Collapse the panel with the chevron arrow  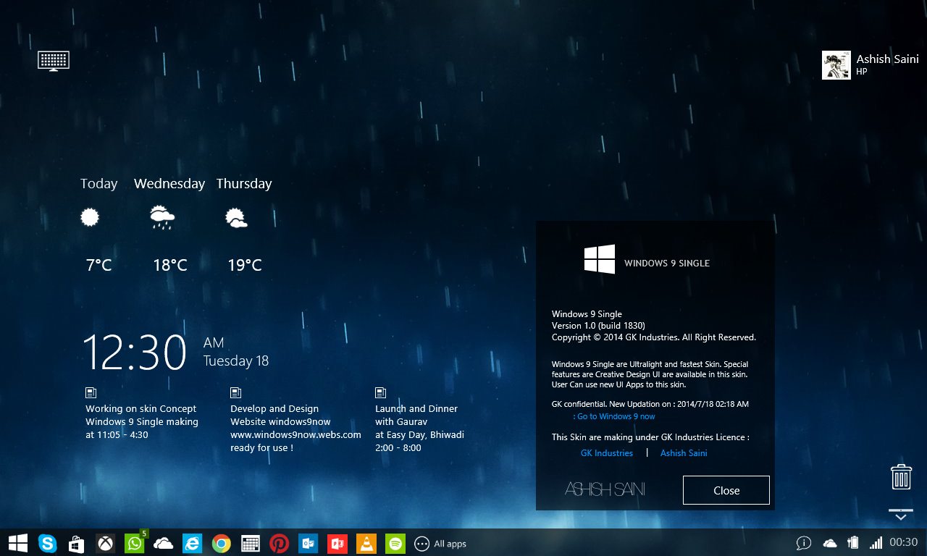click(900, 514)
